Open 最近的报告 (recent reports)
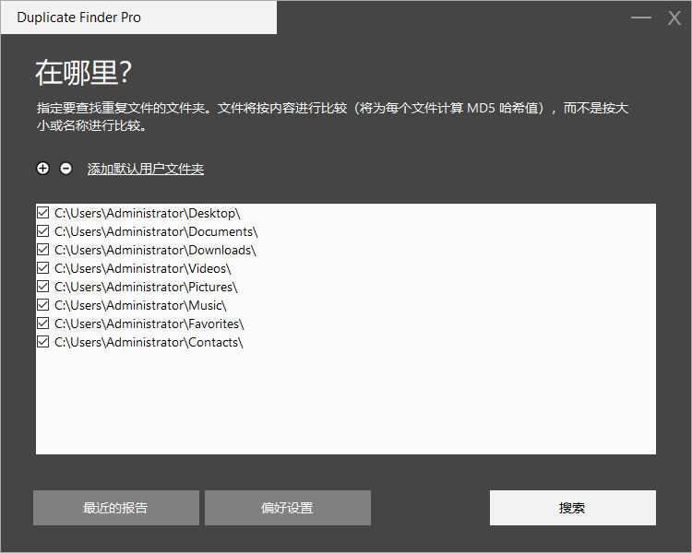 pyautogui.click(x=116, y=508)
